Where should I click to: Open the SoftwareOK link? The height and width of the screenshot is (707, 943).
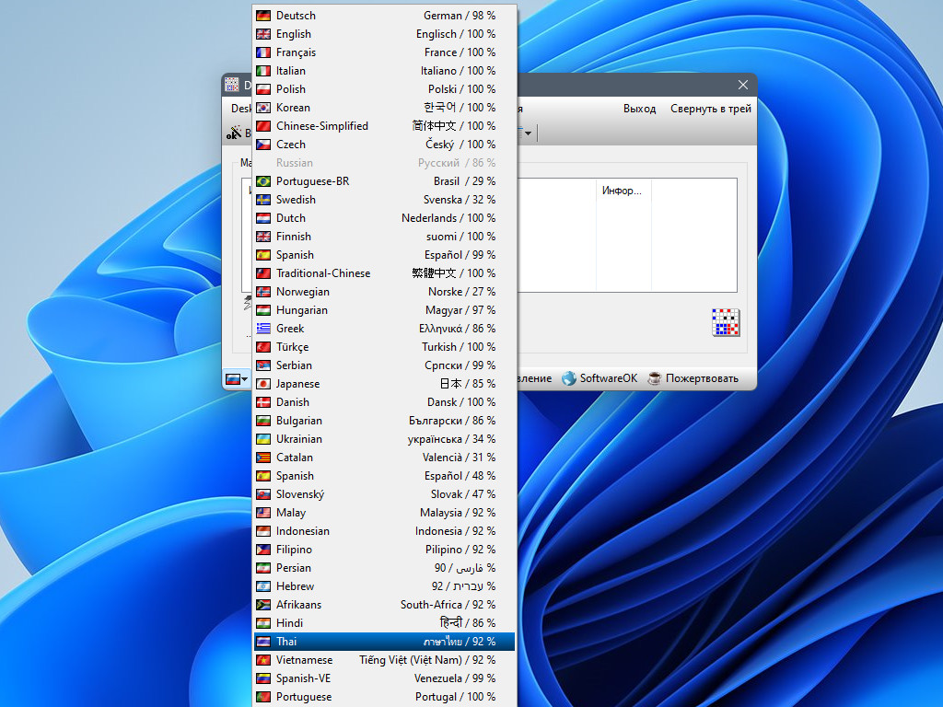[x=608, y=378]
